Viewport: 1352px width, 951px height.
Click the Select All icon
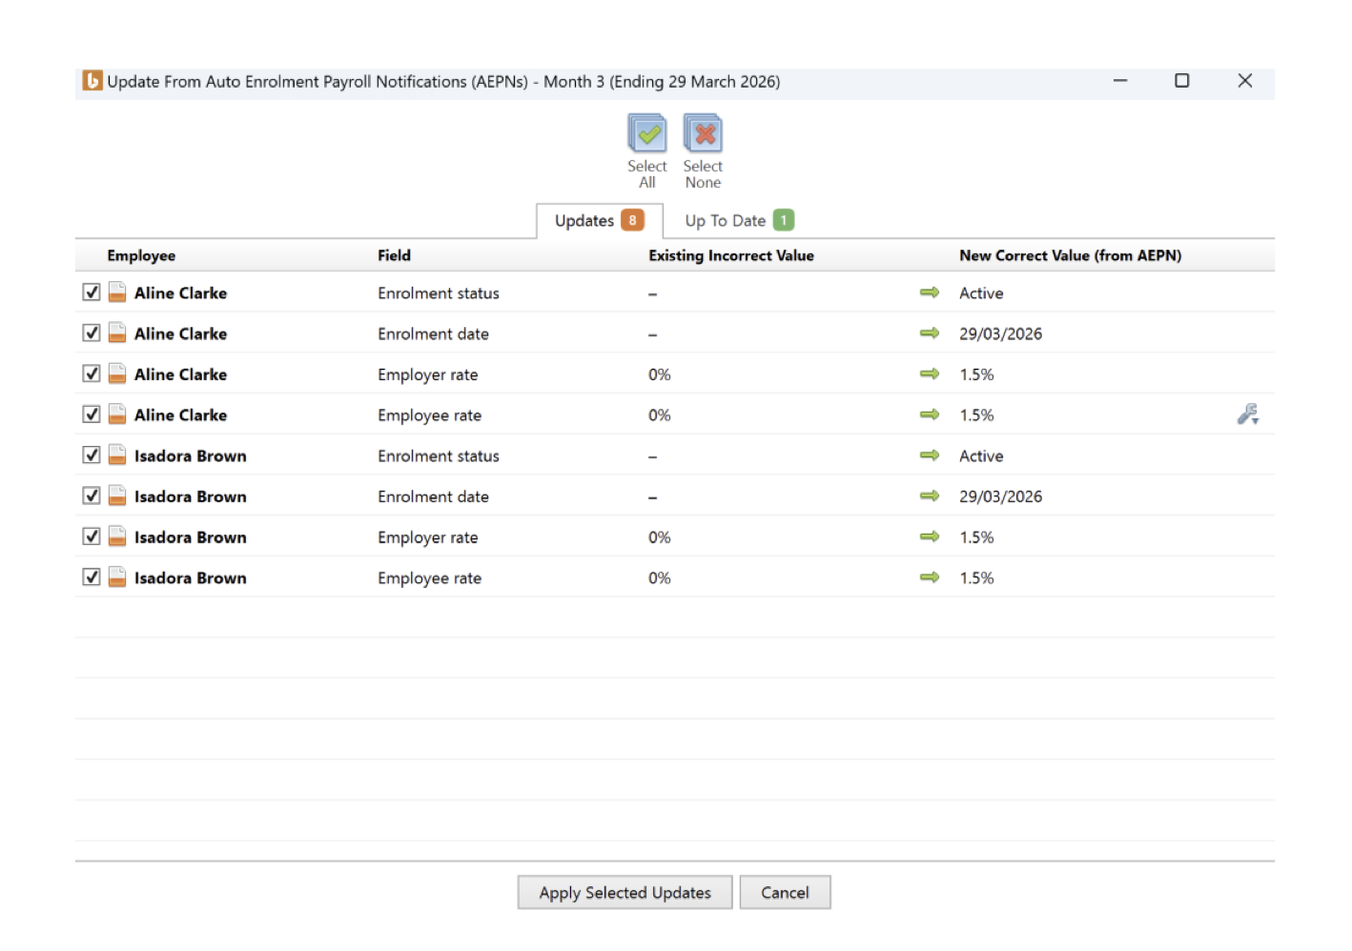pos(647,133)
